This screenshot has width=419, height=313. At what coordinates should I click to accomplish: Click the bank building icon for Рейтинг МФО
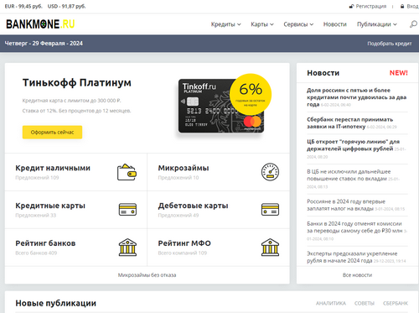point(270,248)
